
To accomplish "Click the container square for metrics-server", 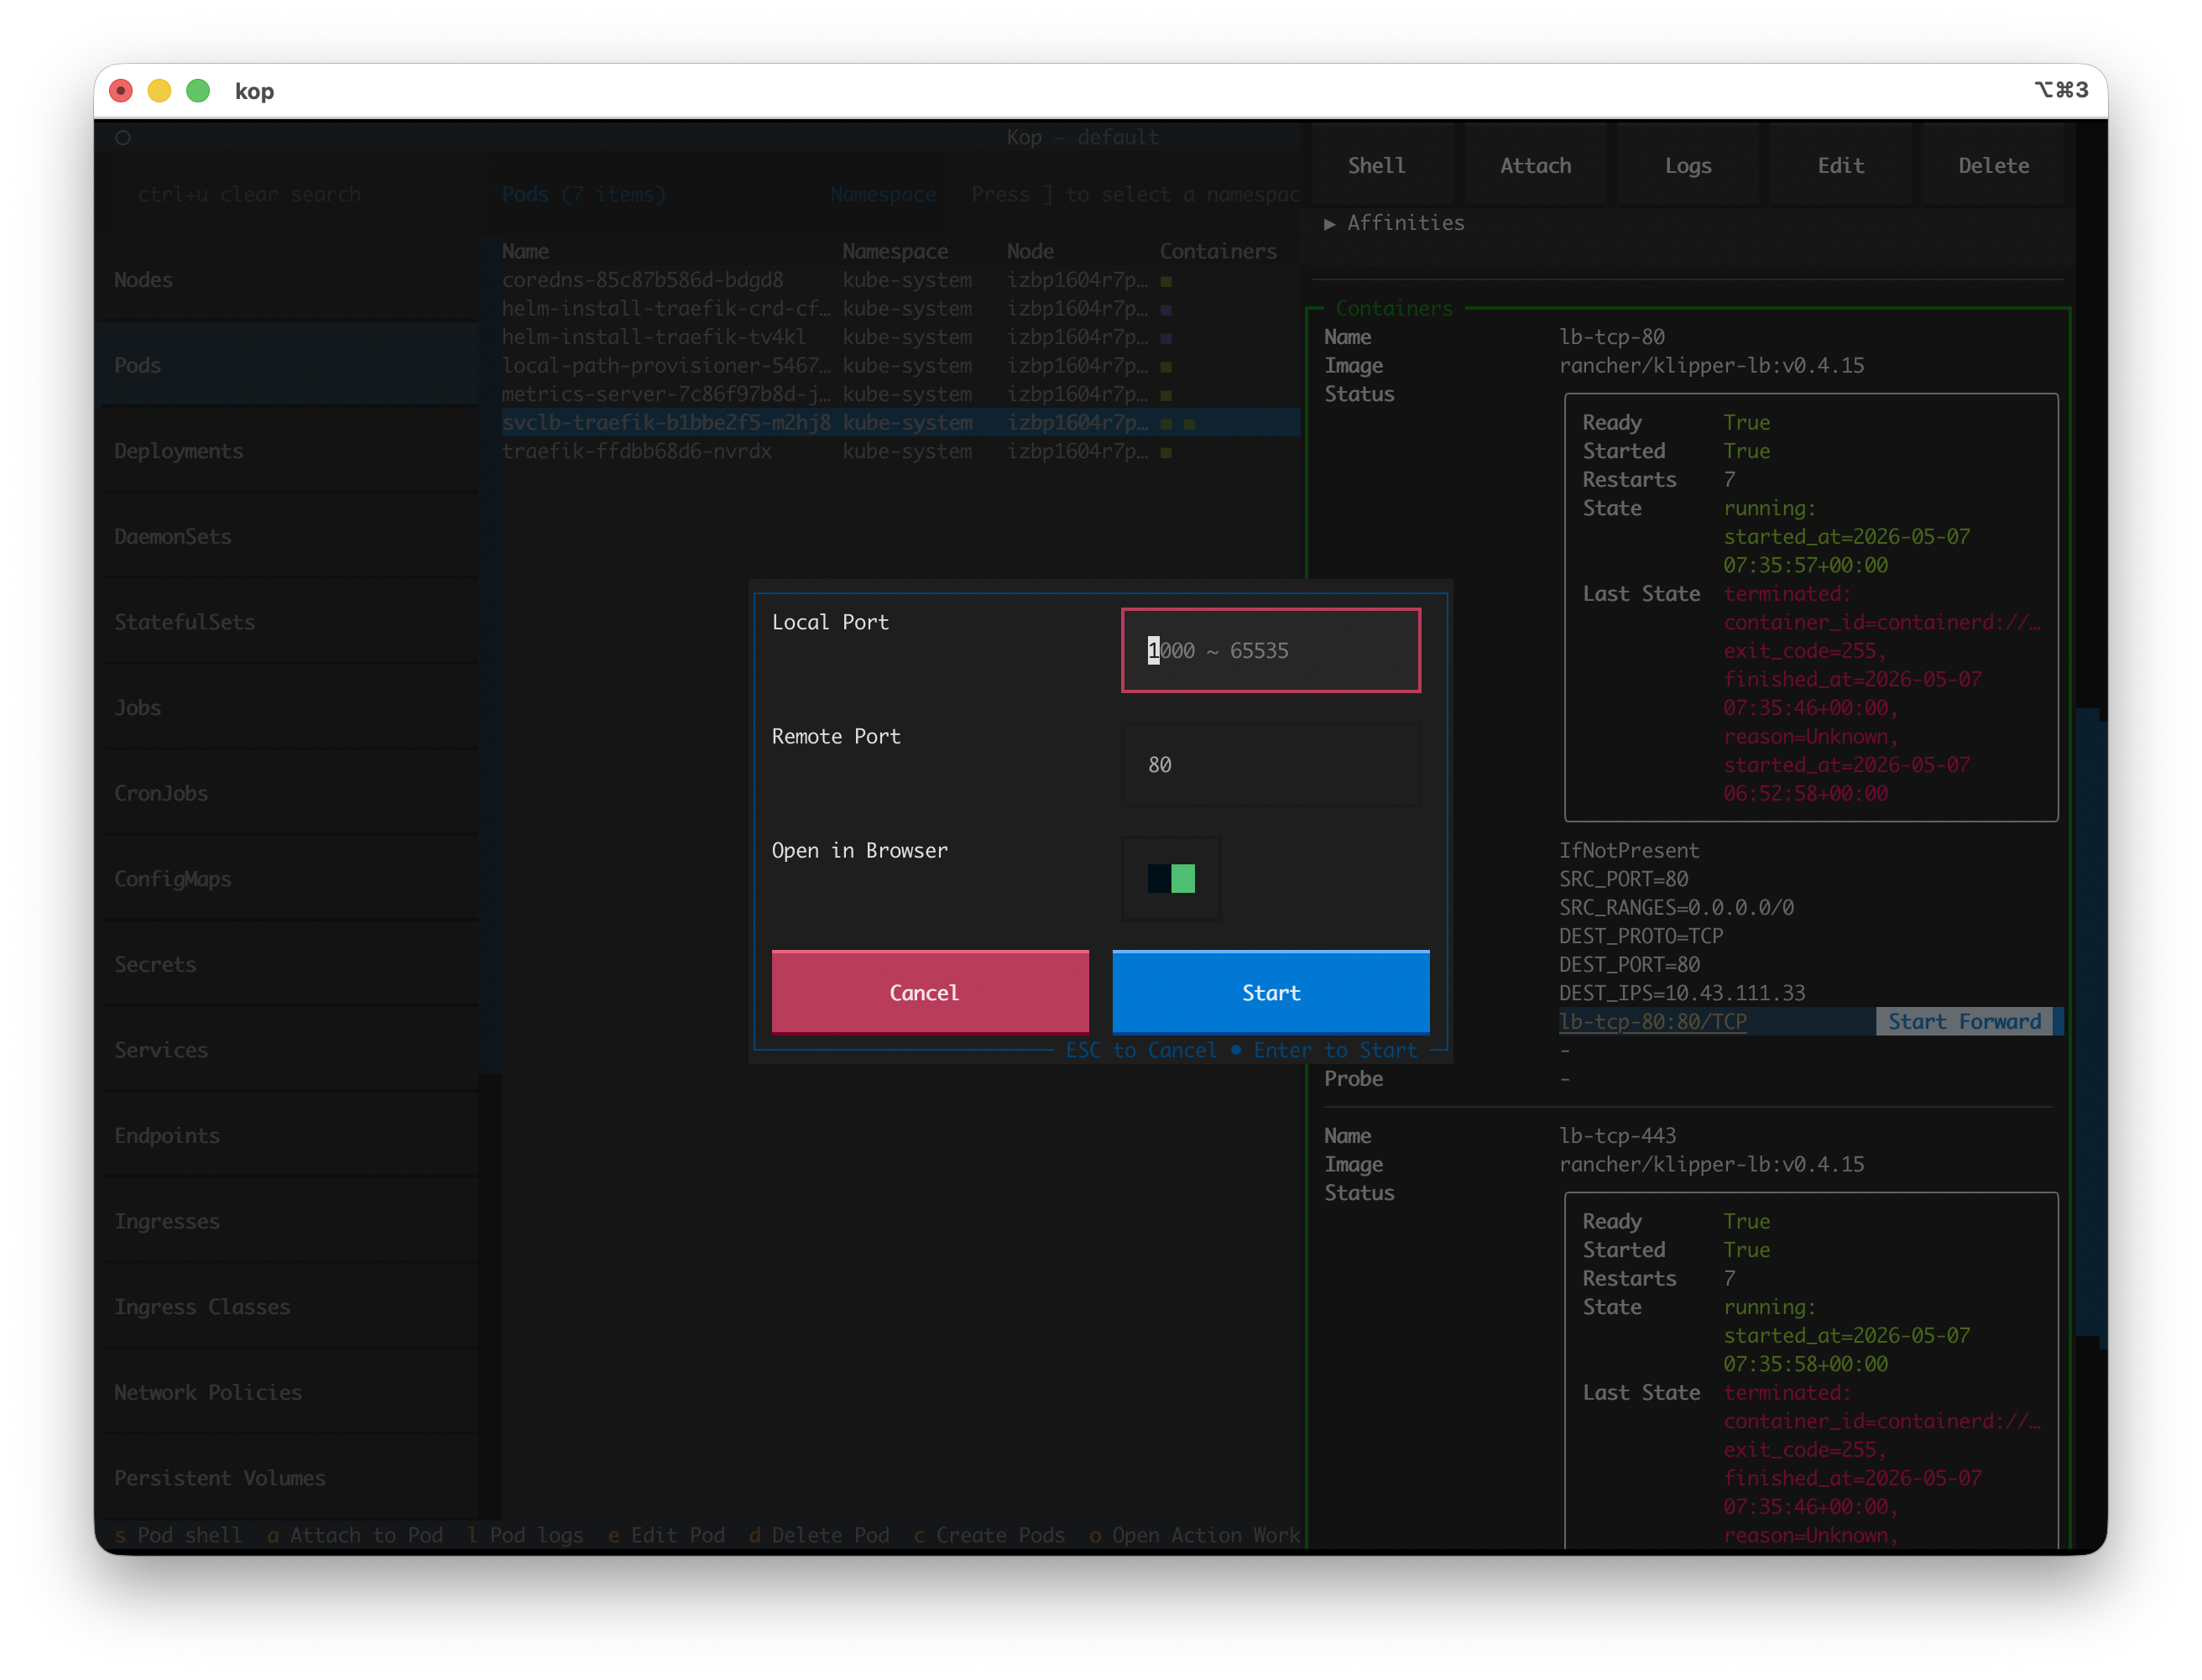I will tap(1166, 395).
